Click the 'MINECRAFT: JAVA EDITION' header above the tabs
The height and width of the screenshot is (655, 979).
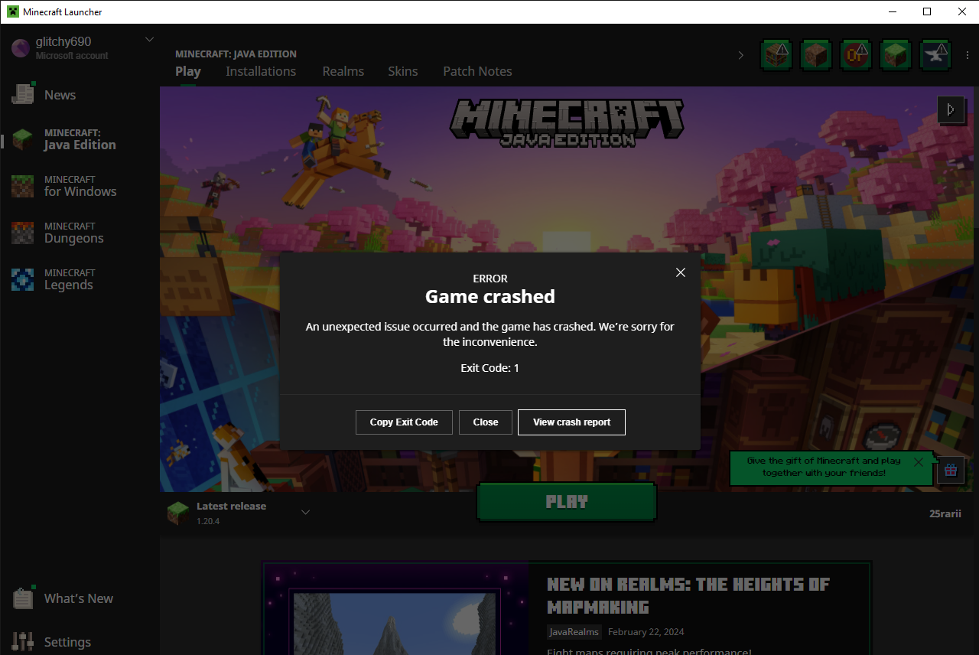coord(236,54)
